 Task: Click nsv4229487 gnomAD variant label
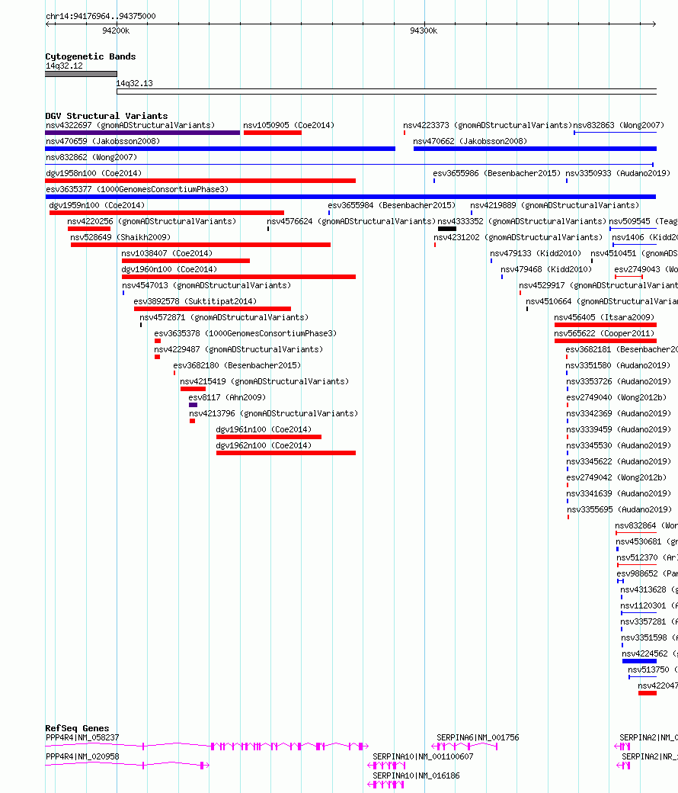238,349
